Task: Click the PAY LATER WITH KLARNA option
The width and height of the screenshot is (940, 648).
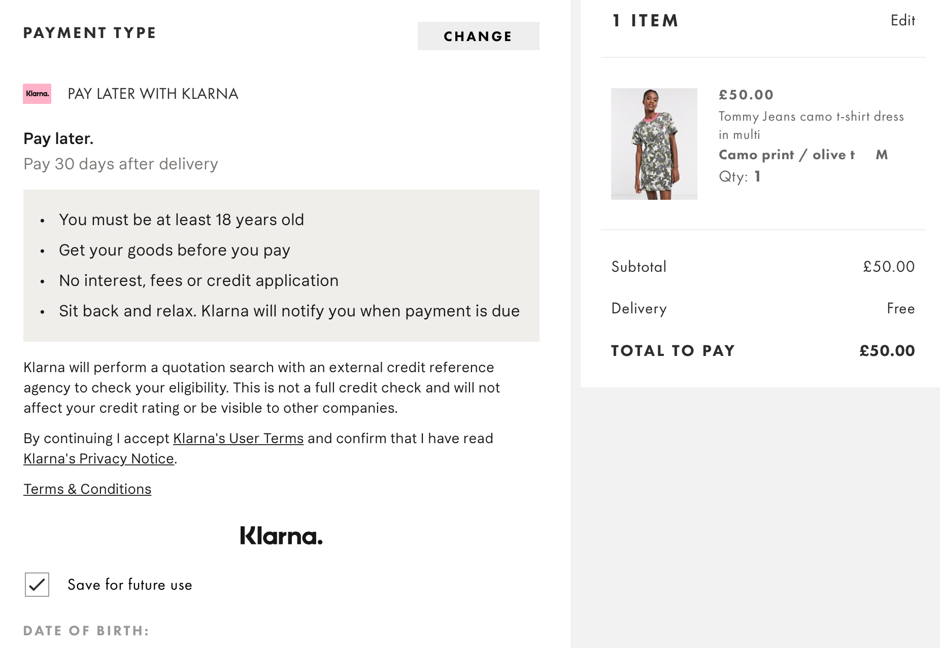Action: coord(153,94)
